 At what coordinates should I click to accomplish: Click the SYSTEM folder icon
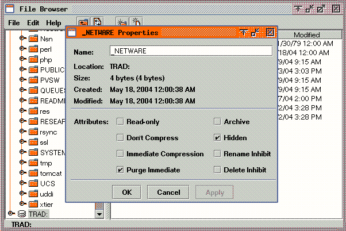[33, 152]
